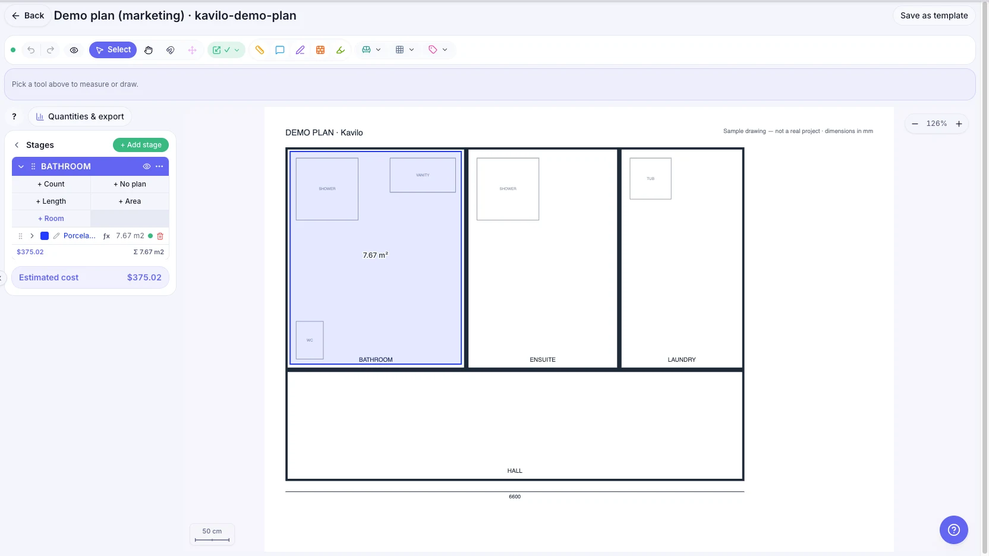Add a Length measurement
Screen dimensions: 989x556
[51, 201]
